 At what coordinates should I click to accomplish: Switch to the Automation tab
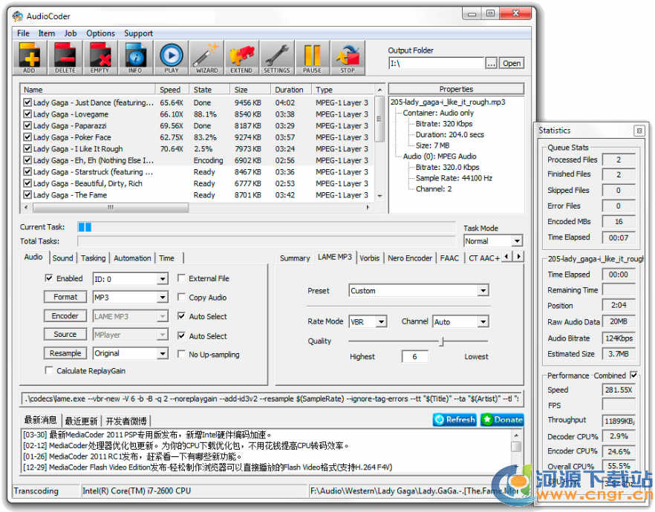(132, 258)
